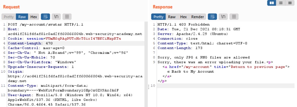This screenshot has width=297, height=107.
Task: Click the WebKitFormBoundary value line
Action: click(x=63, y=91)
